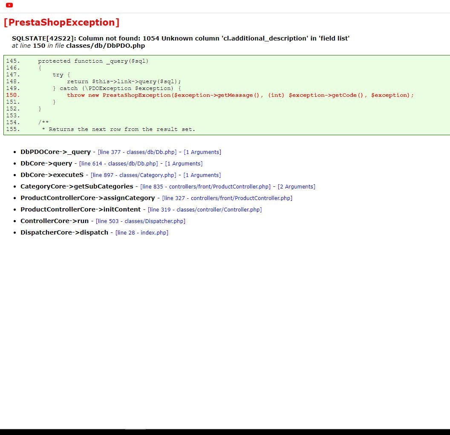This screenshot has width=450, height=435.
Task: Click the YouTube icon at top
Action: tap(9, 5)
